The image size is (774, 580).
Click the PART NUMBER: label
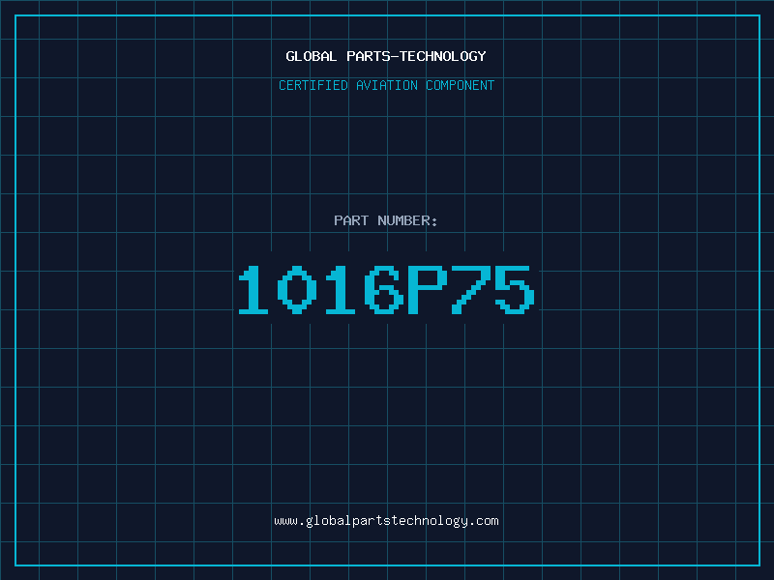point(386,220)
